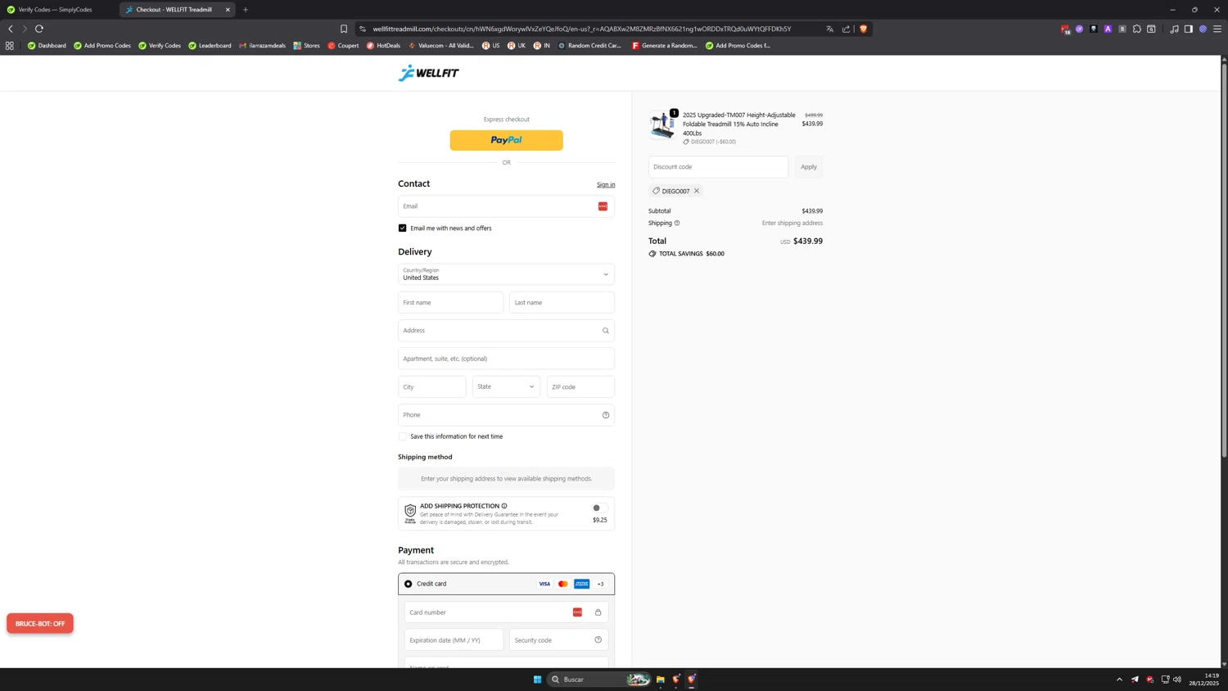Click the shipping protection info icon

504,506
